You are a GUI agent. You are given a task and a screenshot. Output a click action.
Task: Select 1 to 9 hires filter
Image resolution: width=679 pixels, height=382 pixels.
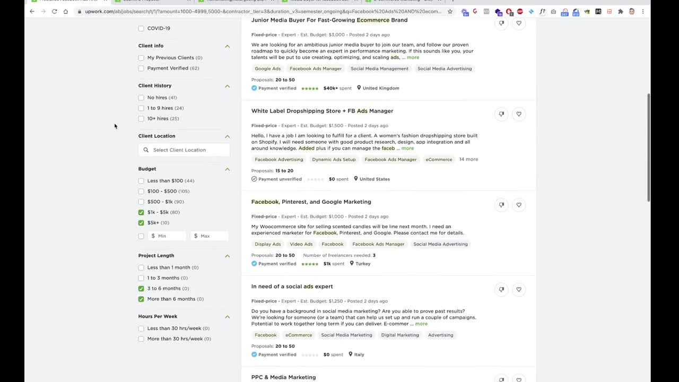(141, 108)
